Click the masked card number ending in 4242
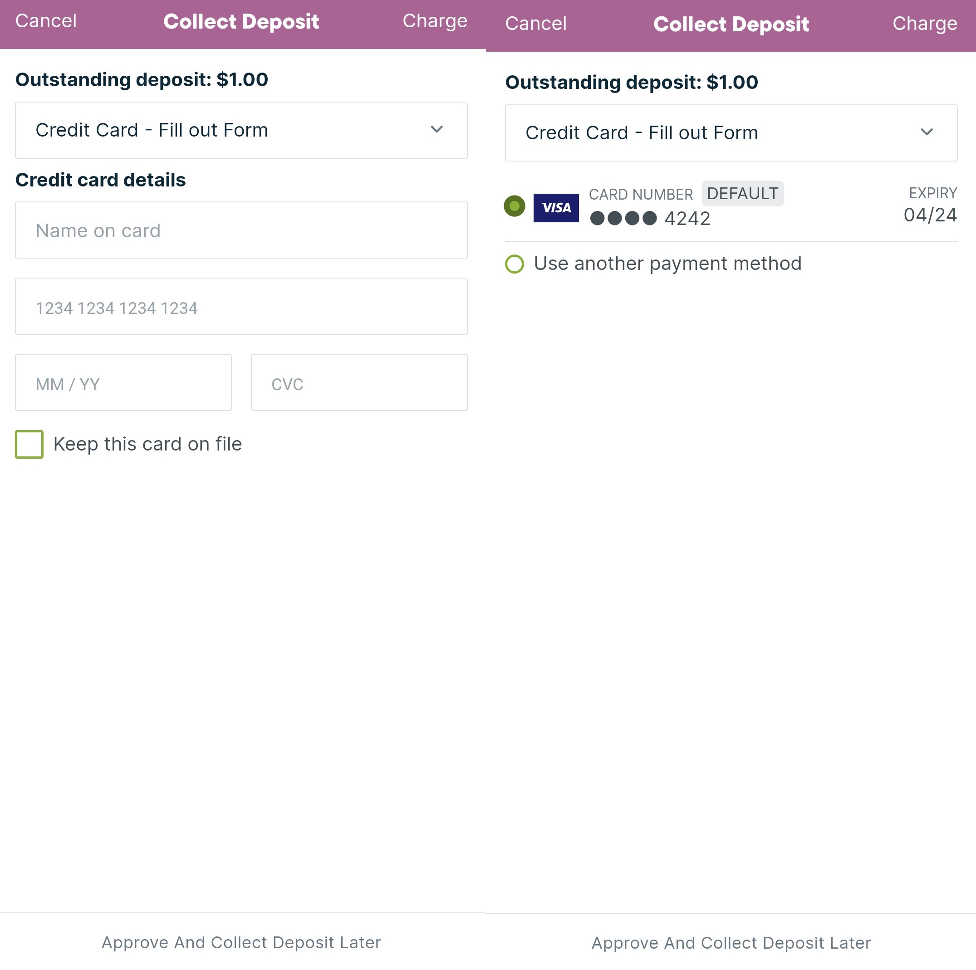 pos(650,218)
